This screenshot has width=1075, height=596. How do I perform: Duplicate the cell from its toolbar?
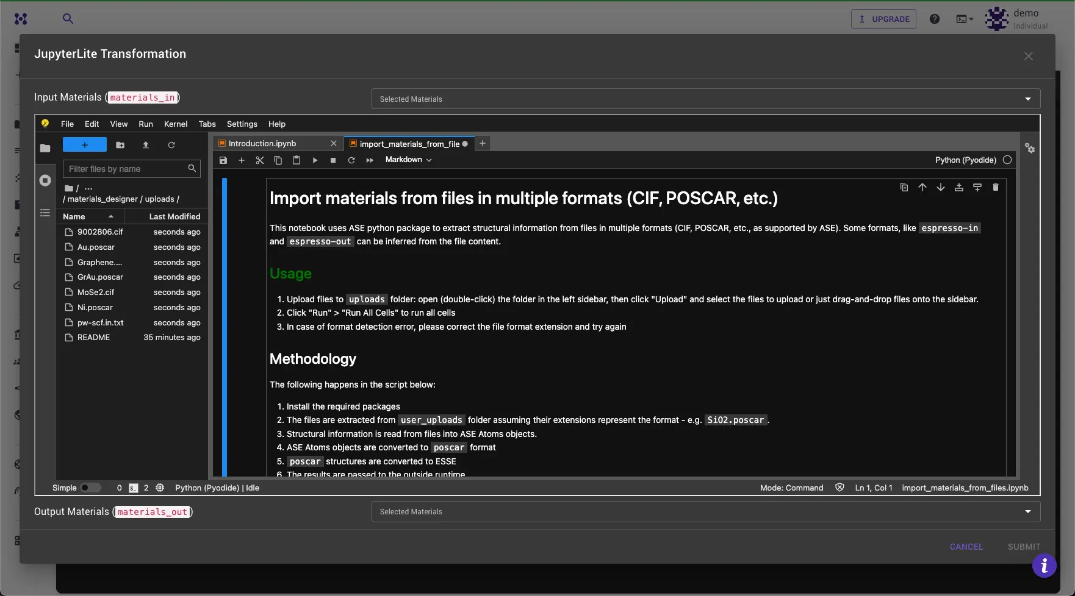pos(904,187)
